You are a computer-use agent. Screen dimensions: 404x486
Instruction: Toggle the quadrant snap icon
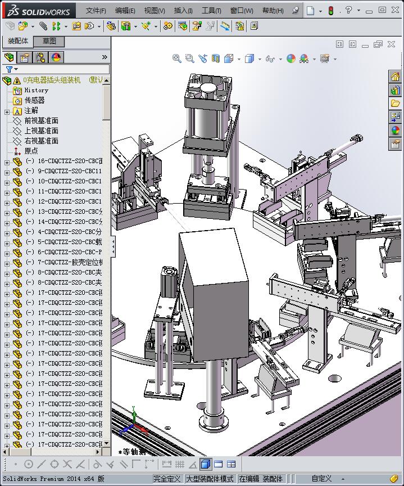pos(55,464)
